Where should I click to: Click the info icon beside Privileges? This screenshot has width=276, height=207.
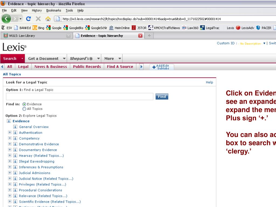(x=15, y=184)
